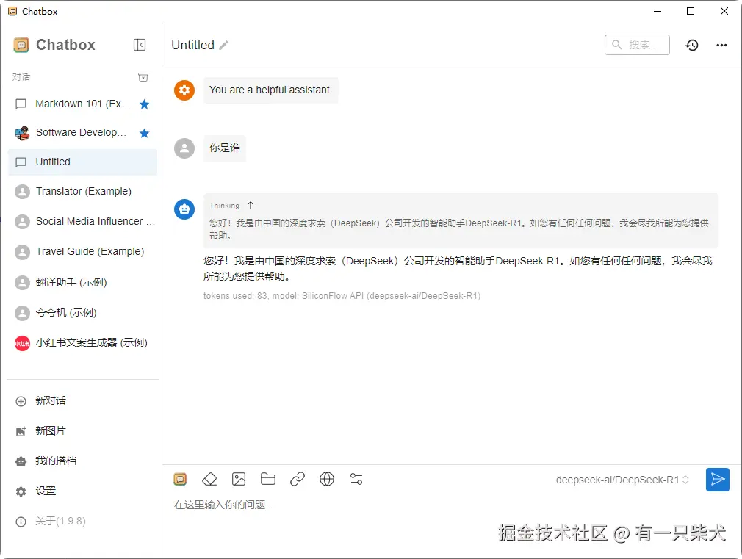Toggle web browsing globe icon
This screenshot has height=559, width=742.
(327, 479)
